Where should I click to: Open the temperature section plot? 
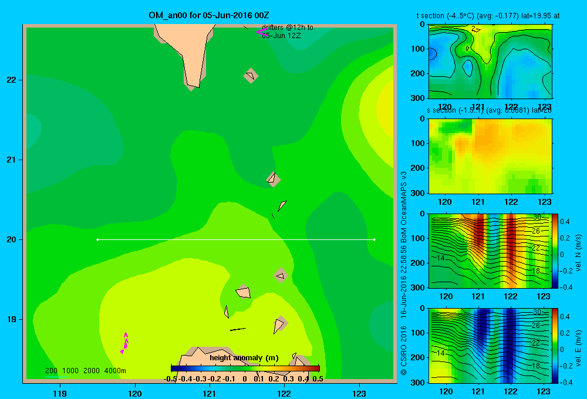pos(490,62)
